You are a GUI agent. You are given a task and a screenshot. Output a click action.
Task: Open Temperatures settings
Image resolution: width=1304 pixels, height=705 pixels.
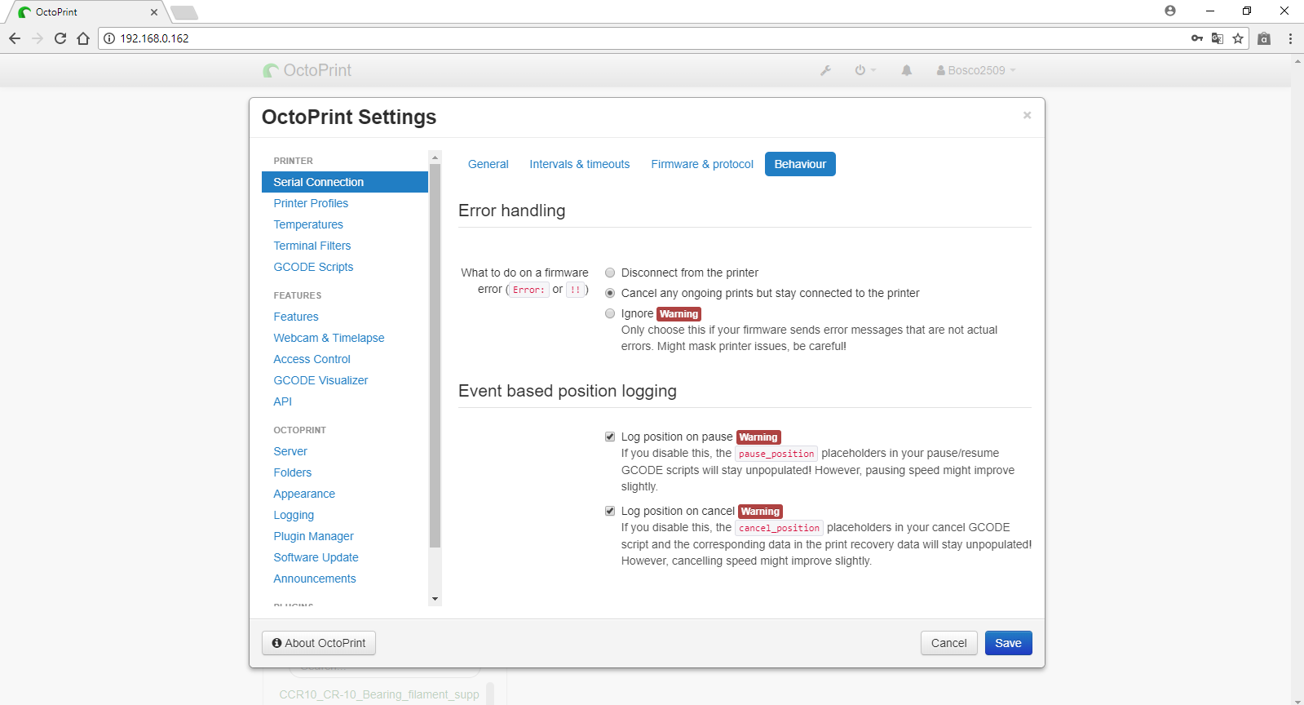click(345, 224)
